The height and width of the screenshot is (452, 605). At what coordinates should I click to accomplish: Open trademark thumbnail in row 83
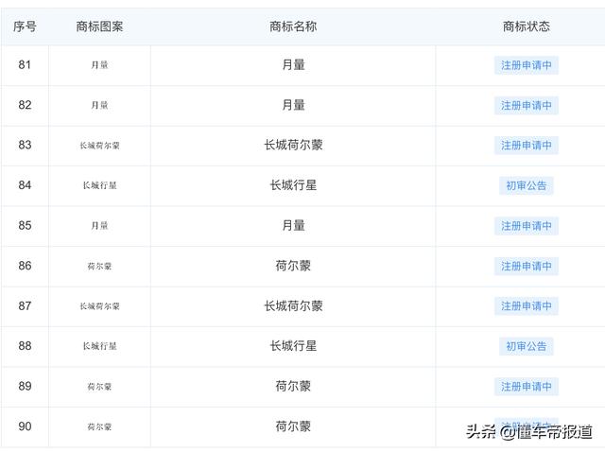[99, 146]
